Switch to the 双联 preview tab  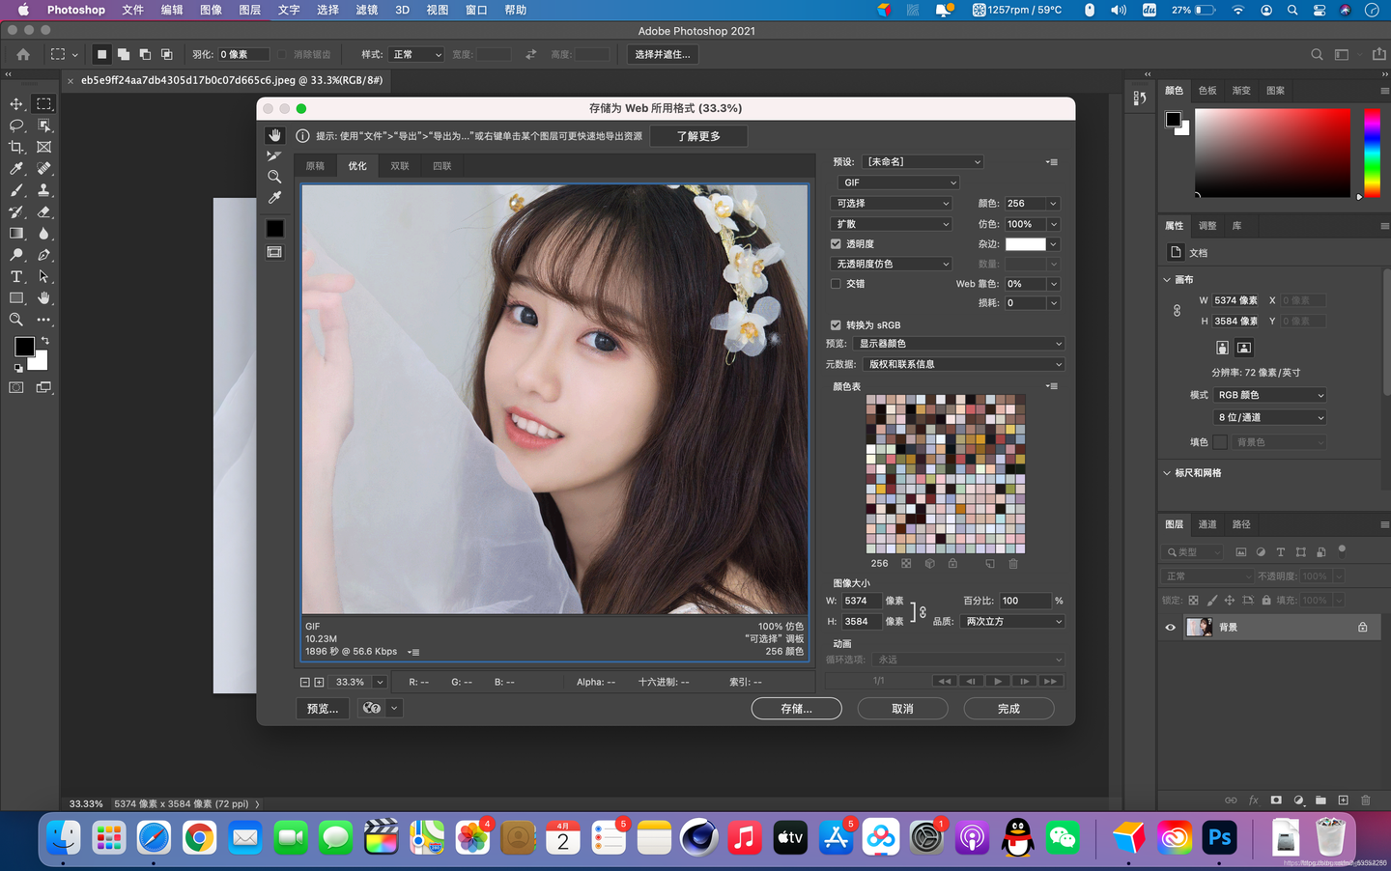pyautogui.click(x=399, y=165)
